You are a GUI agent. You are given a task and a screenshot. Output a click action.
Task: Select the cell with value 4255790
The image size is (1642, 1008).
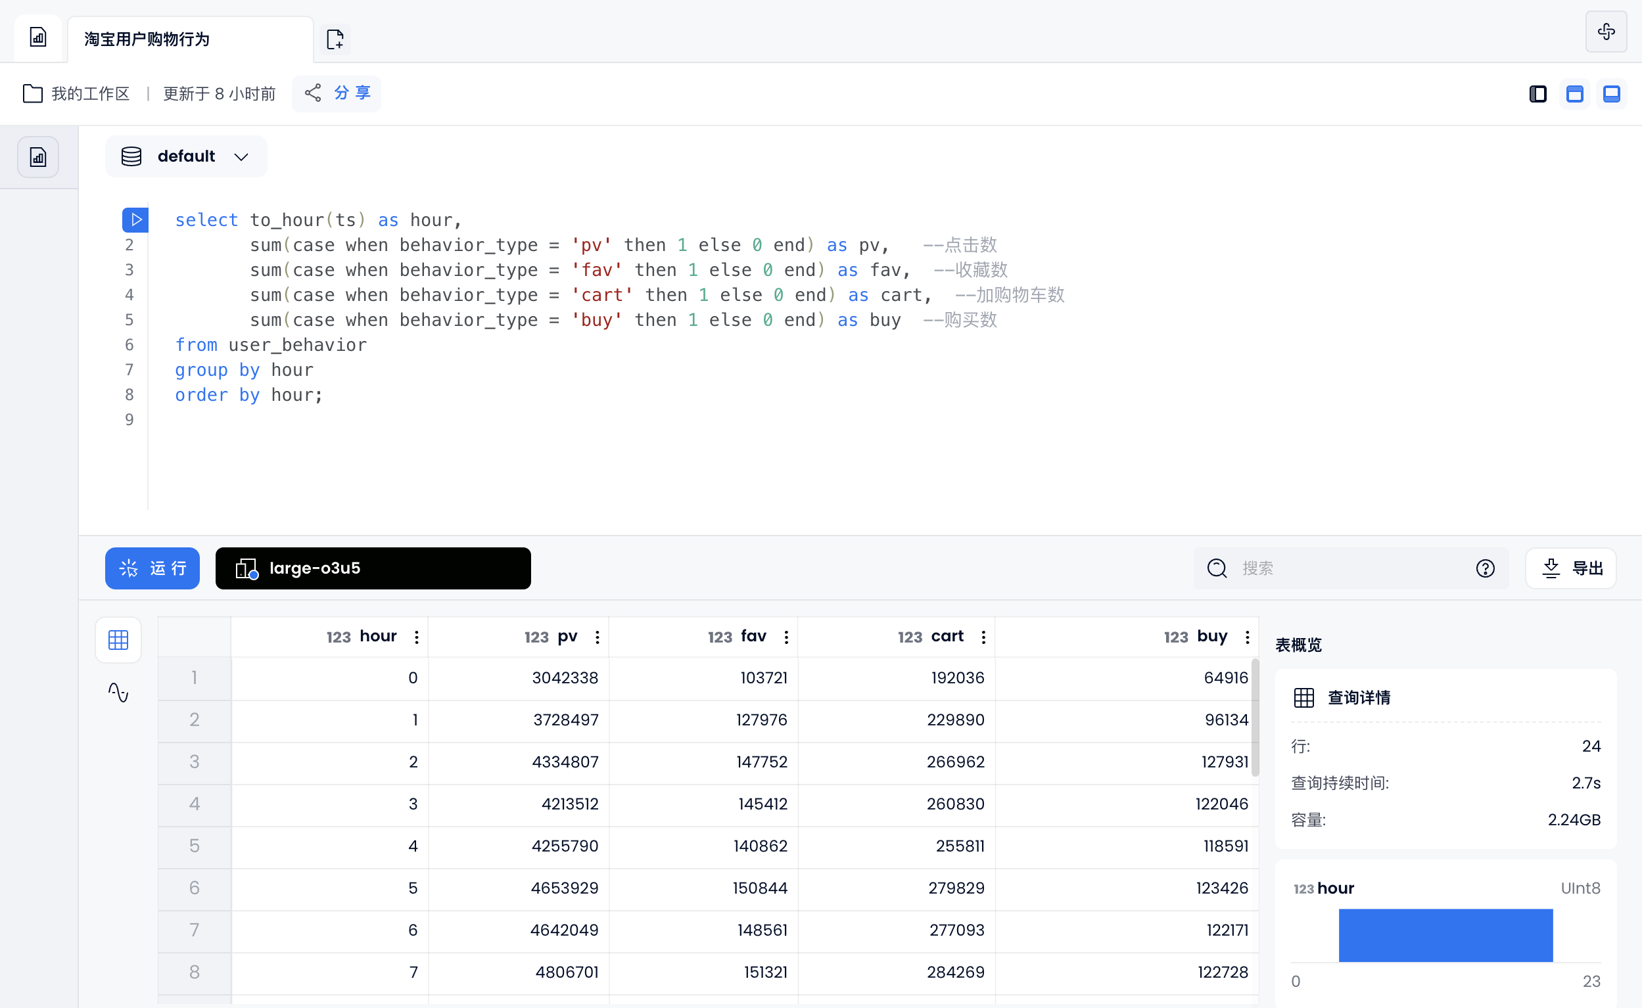click(x=518, y=846)
